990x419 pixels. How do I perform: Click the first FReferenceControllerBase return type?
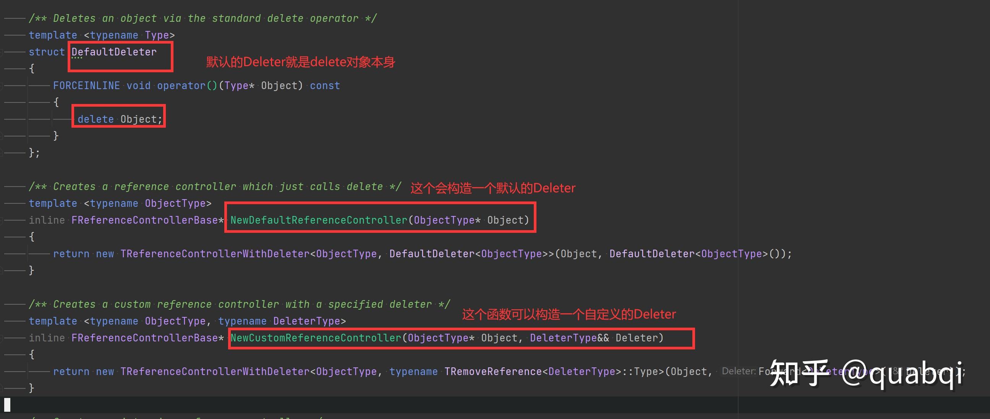point(144,220)
